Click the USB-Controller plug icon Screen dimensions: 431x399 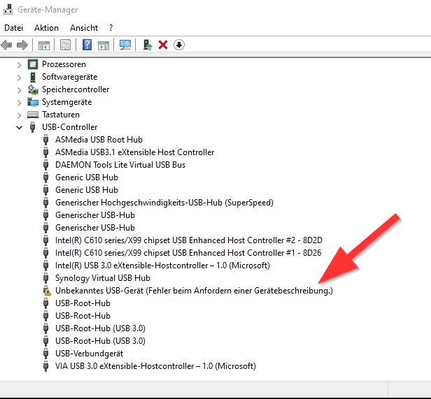pyautogui.click(x=33, y=127)
